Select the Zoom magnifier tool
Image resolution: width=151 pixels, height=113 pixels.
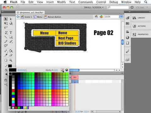[x=11, y=60]
